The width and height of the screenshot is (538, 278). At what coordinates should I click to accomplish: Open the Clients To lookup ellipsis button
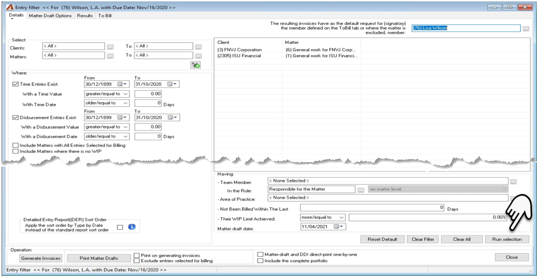(198, 47)
